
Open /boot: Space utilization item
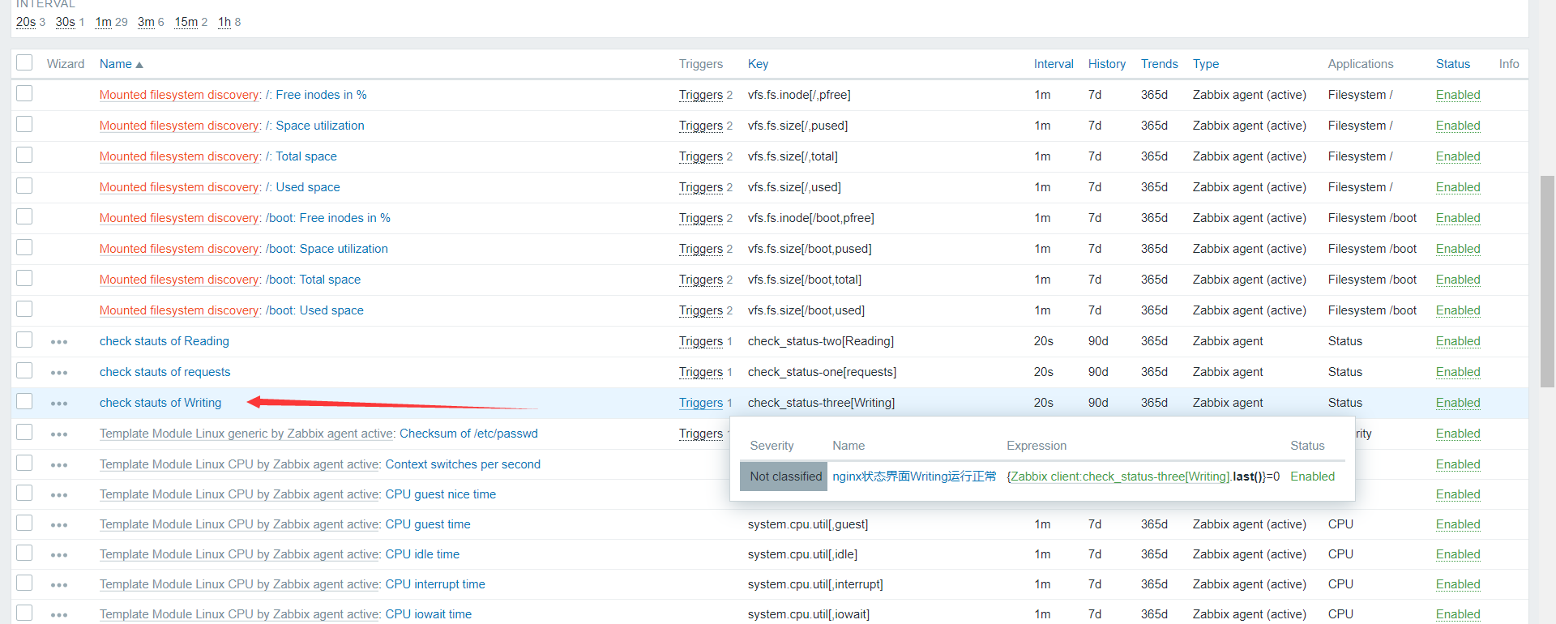click(327, 249)
